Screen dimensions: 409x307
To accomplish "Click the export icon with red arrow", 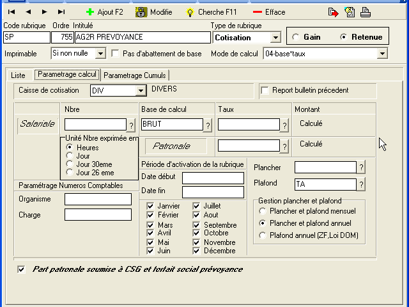I will coord(334,12).
